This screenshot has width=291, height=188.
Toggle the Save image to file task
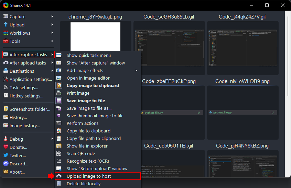(86, 101)
